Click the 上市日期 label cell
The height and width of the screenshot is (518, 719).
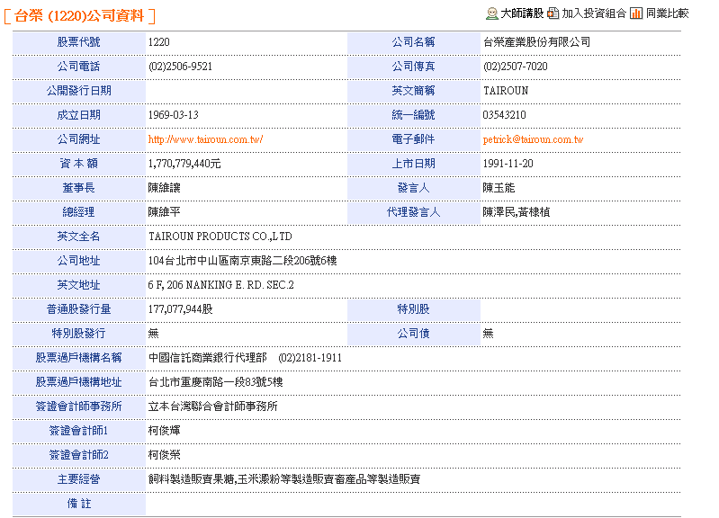click(x=414, y=164)
